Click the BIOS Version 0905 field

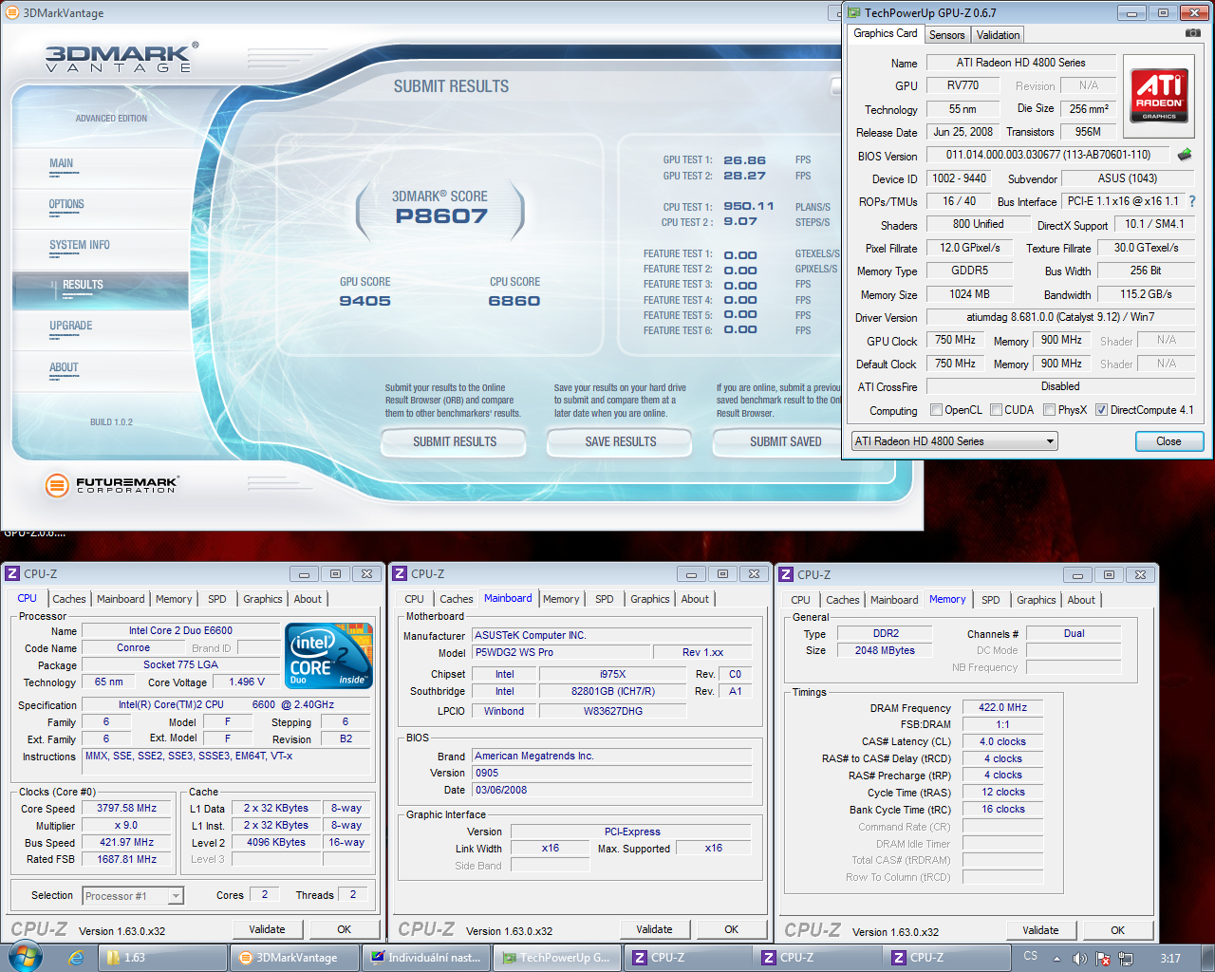[x=612, y=773]
